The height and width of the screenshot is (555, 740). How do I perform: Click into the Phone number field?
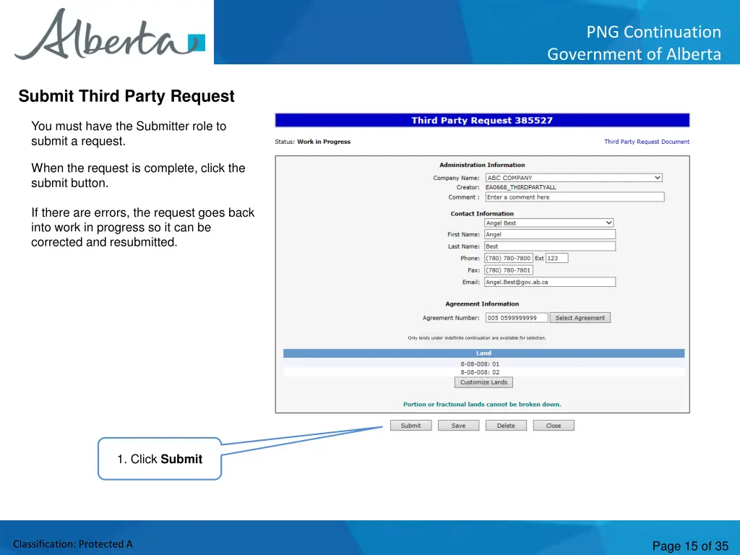coord(508,258)
